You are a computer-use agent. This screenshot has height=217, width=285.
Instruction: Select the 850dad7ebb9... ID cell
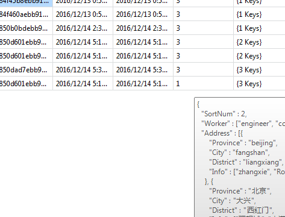click(x=26, y=70)
